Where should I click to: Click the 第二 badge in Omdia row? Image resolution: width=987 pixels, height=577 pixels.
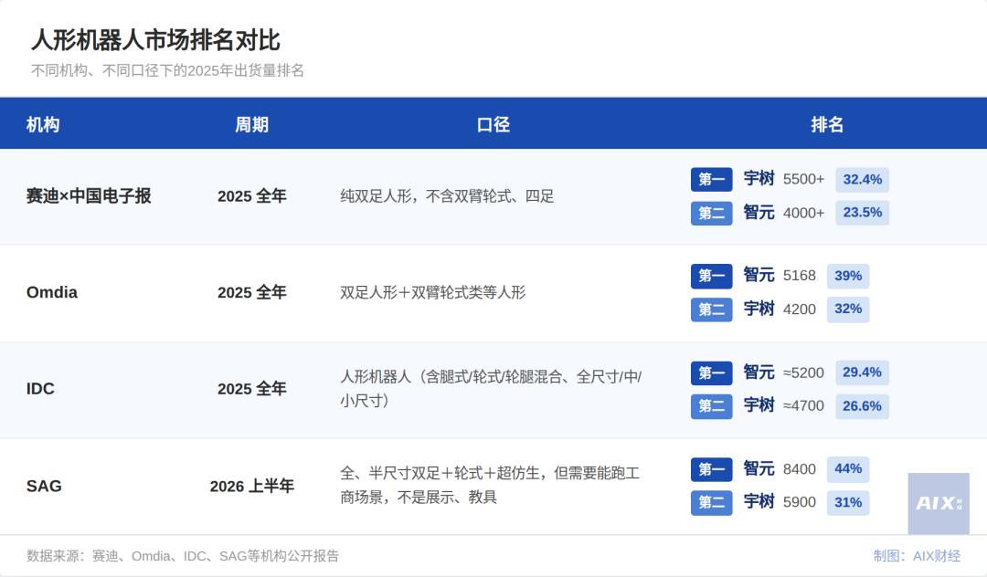click(x=711, y=309)
